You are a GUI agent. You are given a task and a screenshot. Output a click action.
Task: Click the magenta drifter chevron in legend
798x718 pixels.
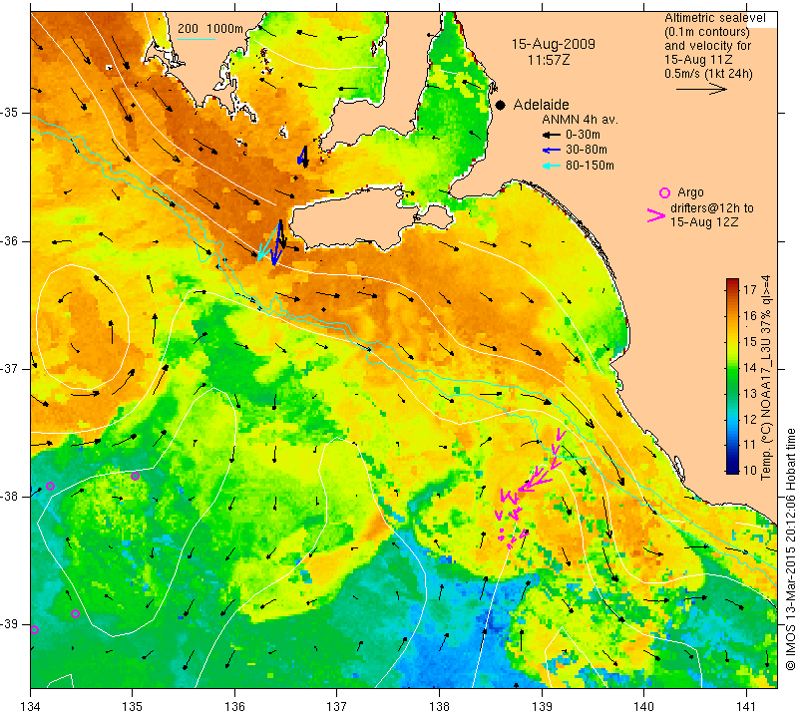point(656,215)
